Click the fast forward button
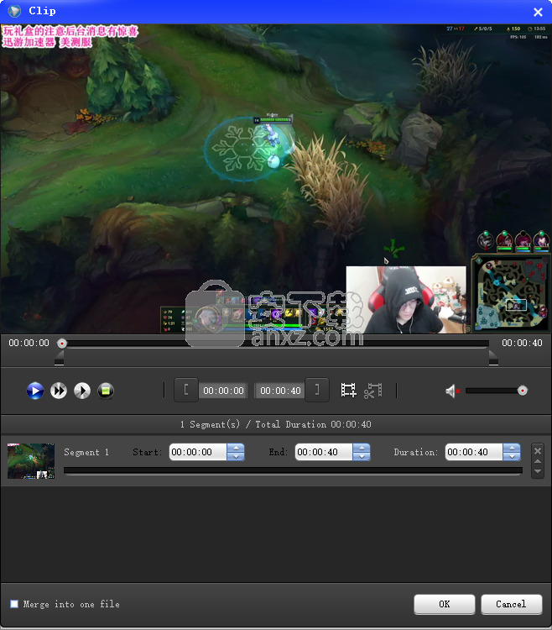Viewport: 552px width, 630px height. click(x=59, y=391)
